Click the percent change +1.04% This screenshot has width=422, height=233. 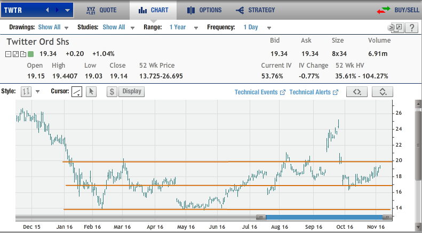coord(103,54)
